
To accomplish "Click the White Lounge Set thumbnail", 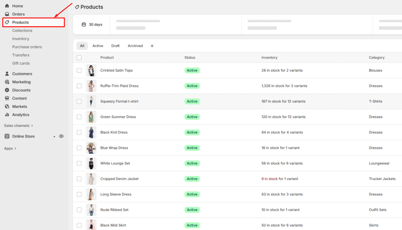I will pos(91,163).
